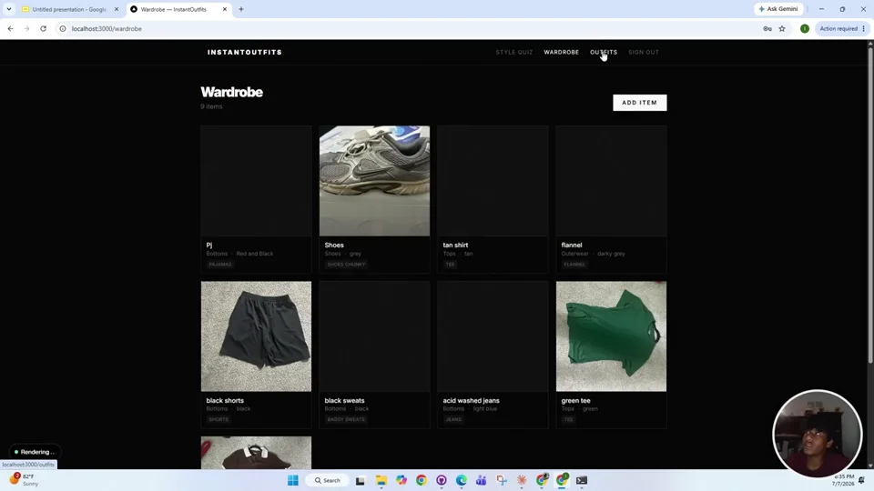
Task: Open the password key icon
Action: pos(767,28)
